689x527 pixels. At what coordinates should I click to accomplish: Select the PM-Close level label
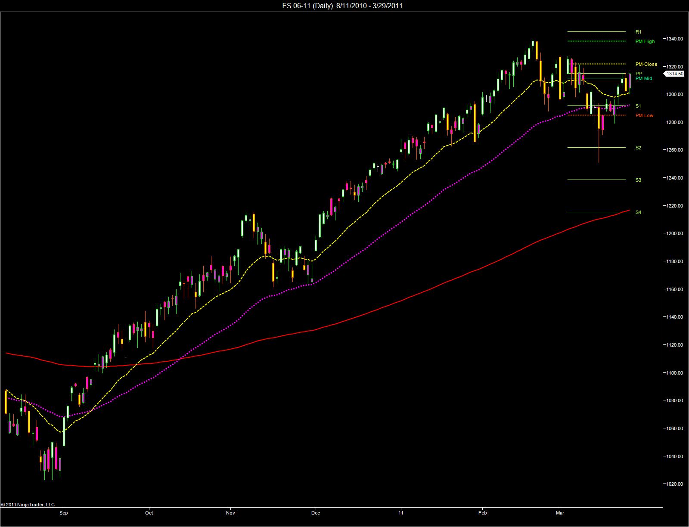pyautogui.click(x=646, y=64)
